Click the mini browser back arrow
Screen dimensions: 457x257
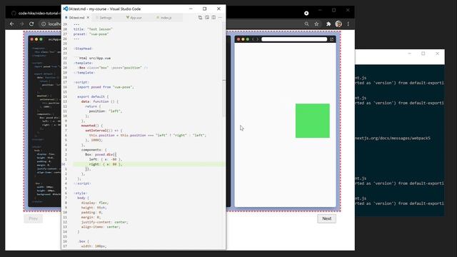pyautogui.click(x=253, y=39)
